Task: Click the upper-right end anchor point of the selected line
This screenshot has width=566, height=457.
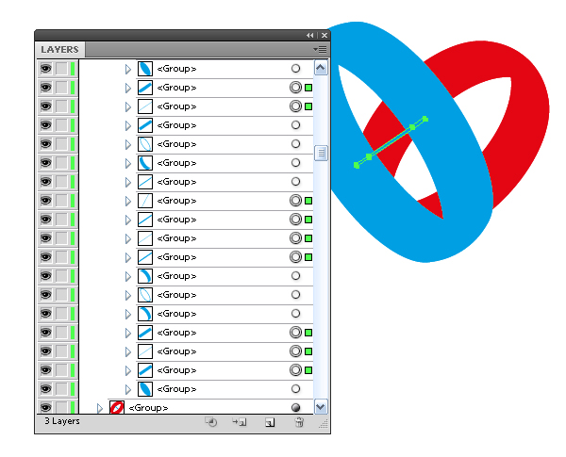Action: pos(425,119)
